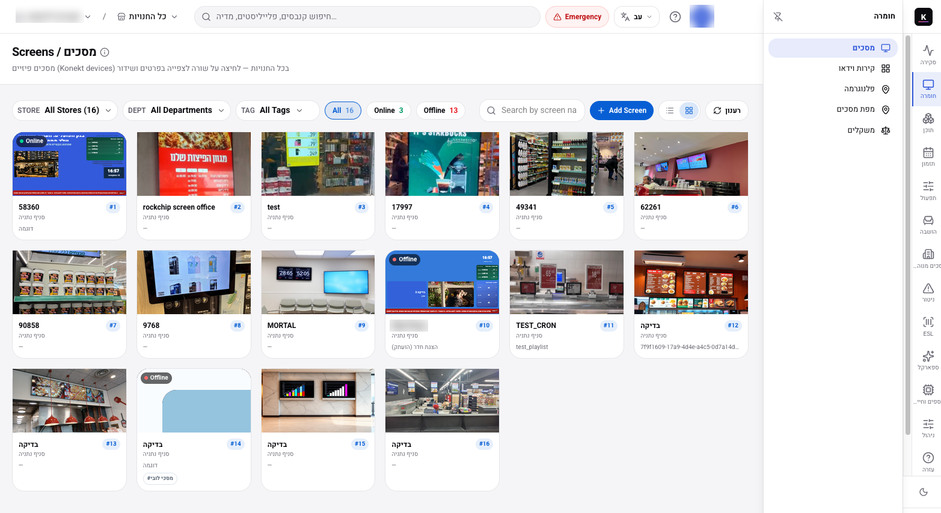Open the ESL sidebar icon
Image resolution: width=941 pixels, height=513 pixels.
pos(928,326)
